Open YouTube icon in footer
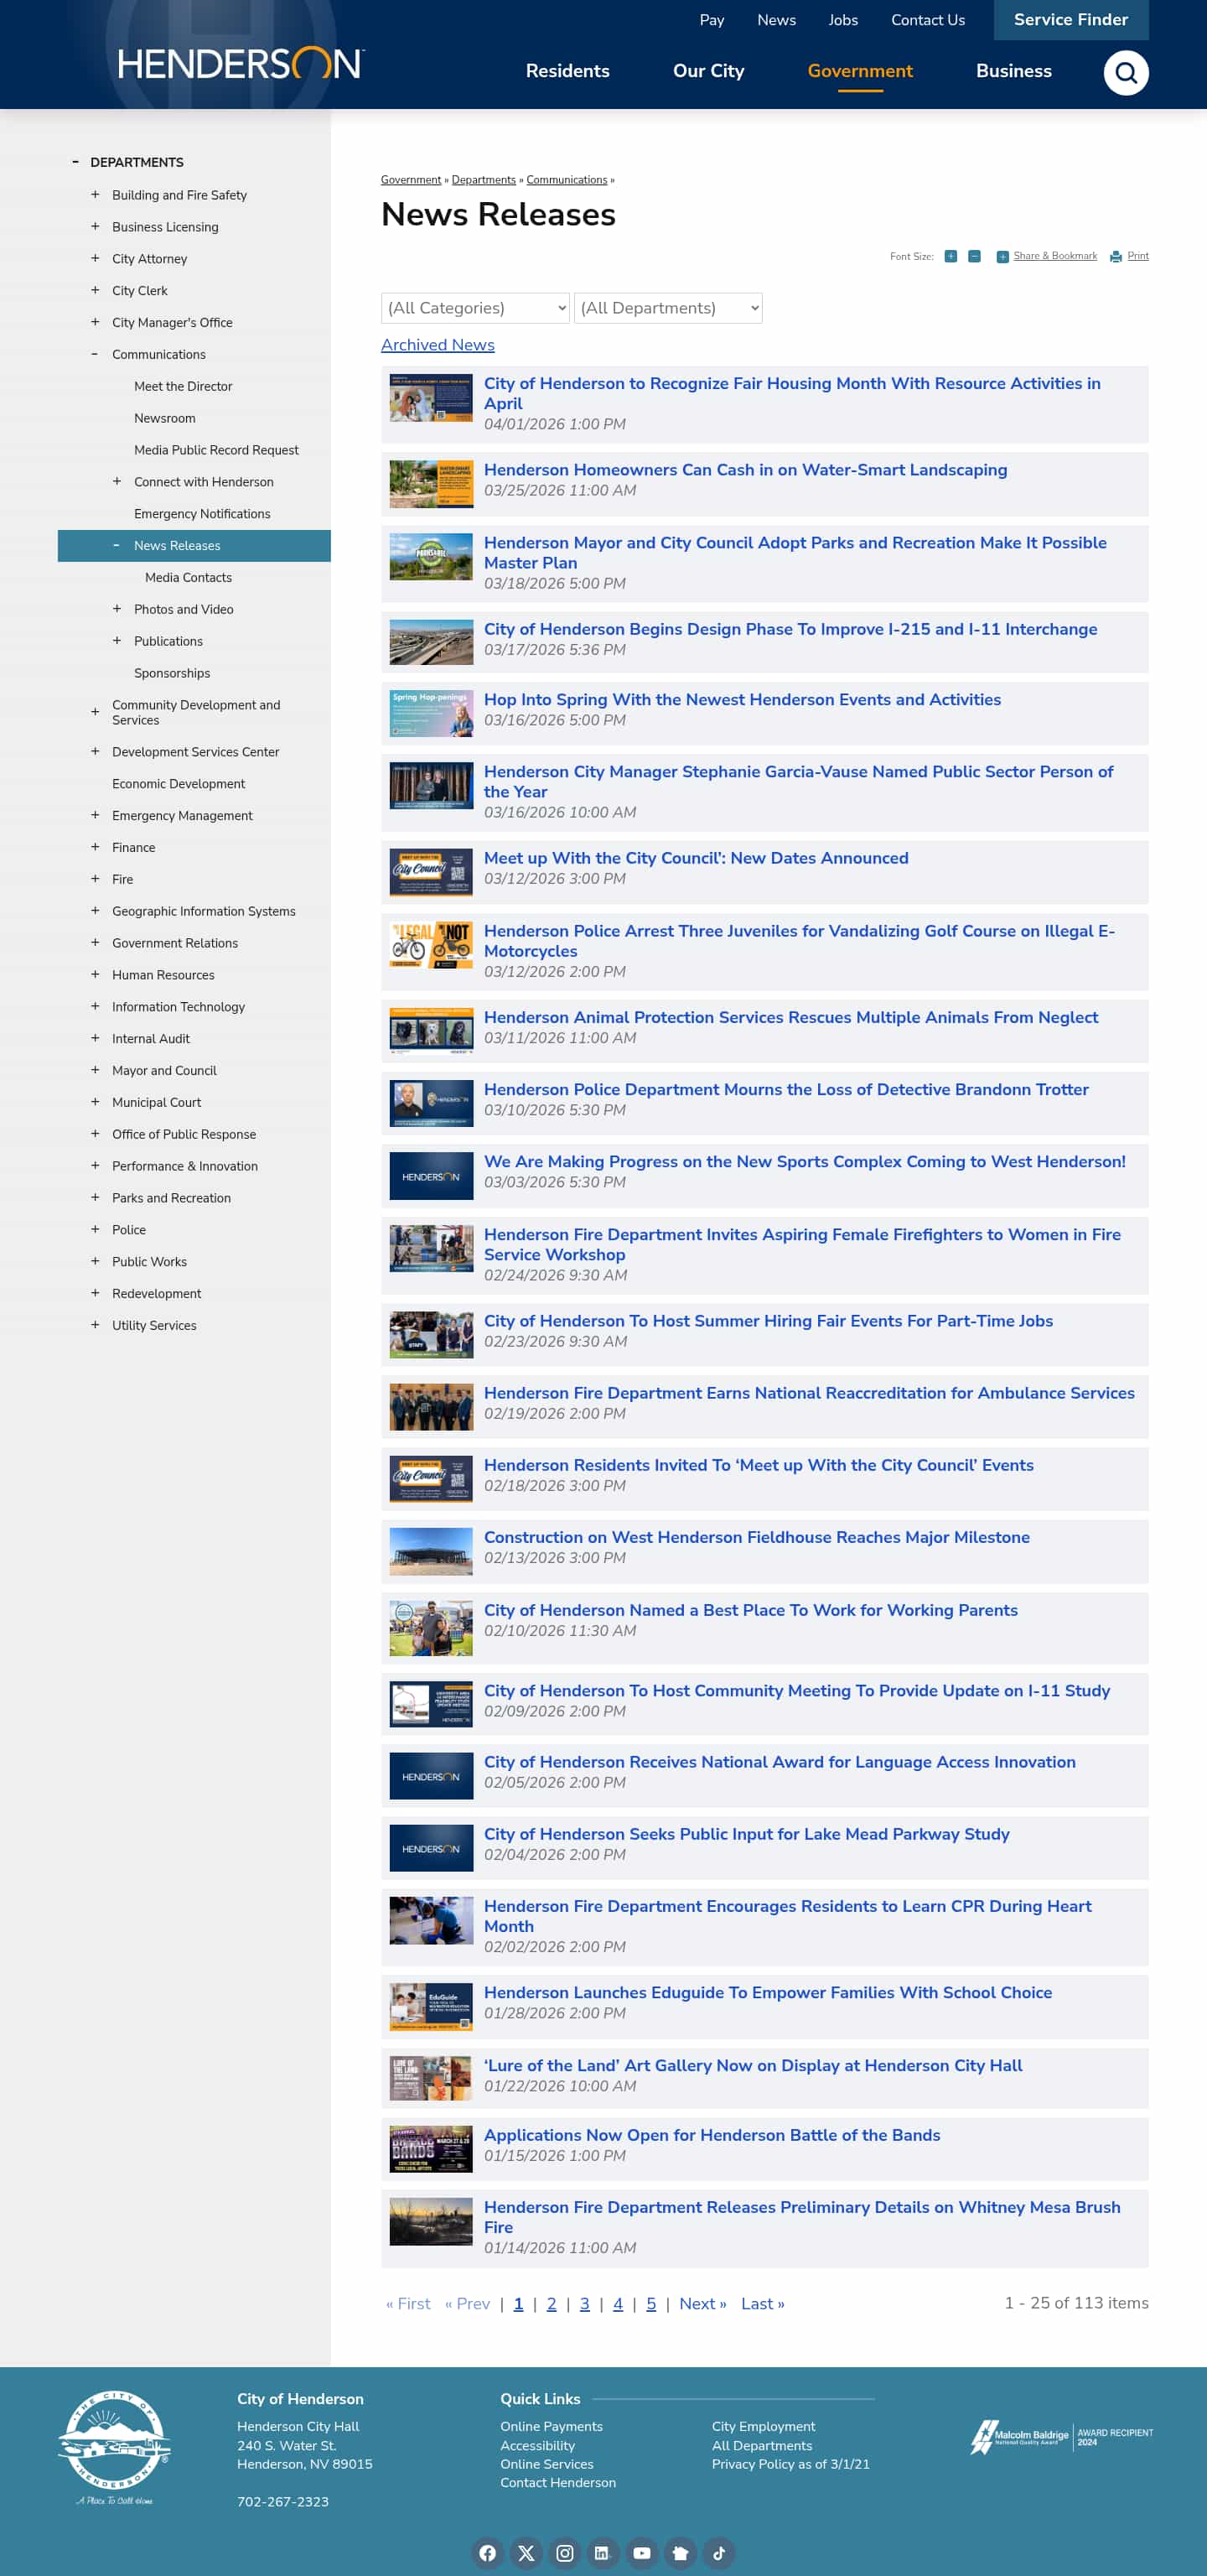The image size is (1207, 2576). (x=641, y=2553)
